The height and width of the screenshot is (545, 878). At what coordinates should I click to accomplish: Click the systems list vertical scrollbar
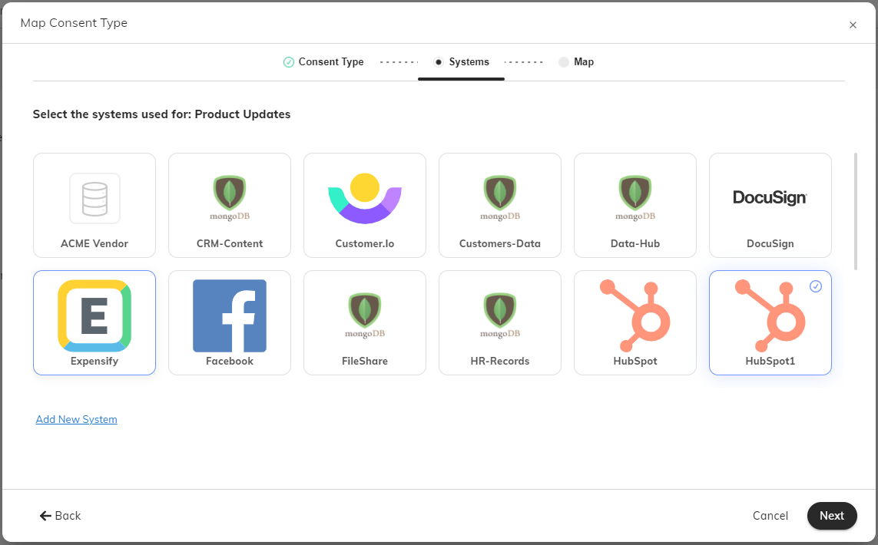click(x=855, y=212)
